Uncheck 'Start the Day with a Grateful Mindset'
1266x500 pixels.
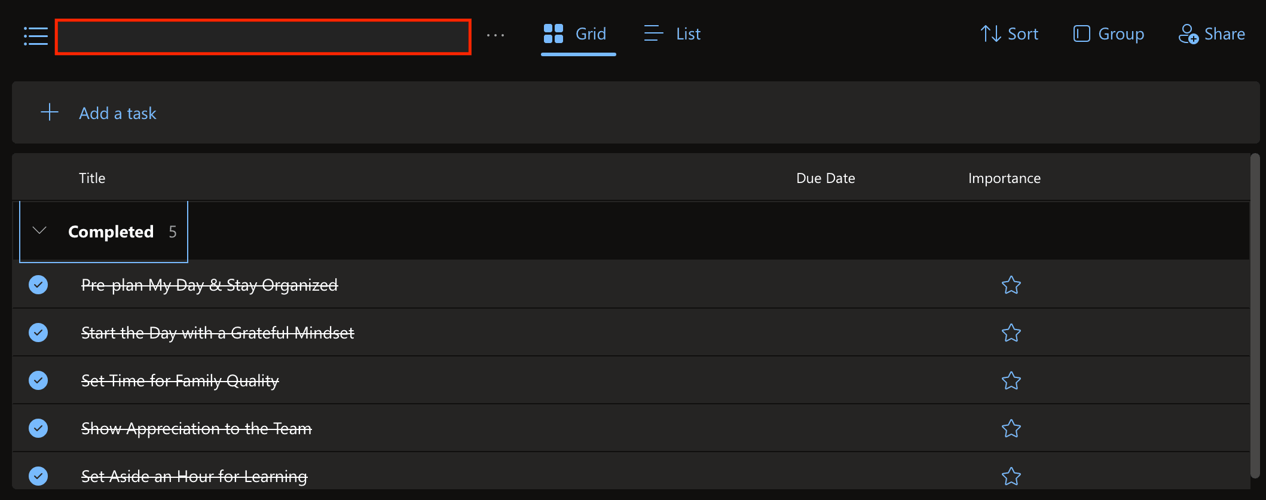[x=38, y=332]
